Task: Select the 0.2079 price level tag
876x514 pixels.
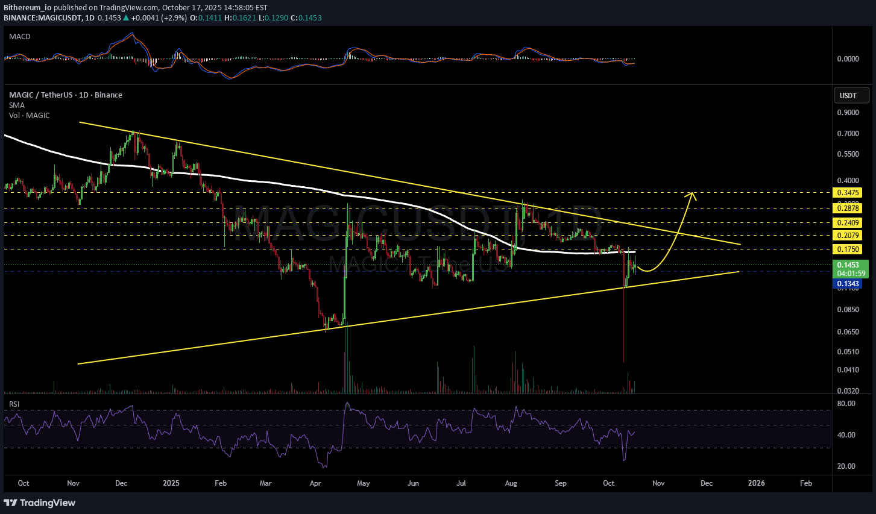Action: pyautogui.click(x=847, y=236)
